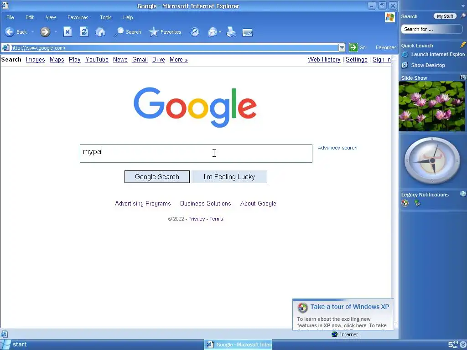The width and height of the screenshot is (467, 350).
Task: Click the water lilies slide show thumbnail
Action: pos(432,106)
